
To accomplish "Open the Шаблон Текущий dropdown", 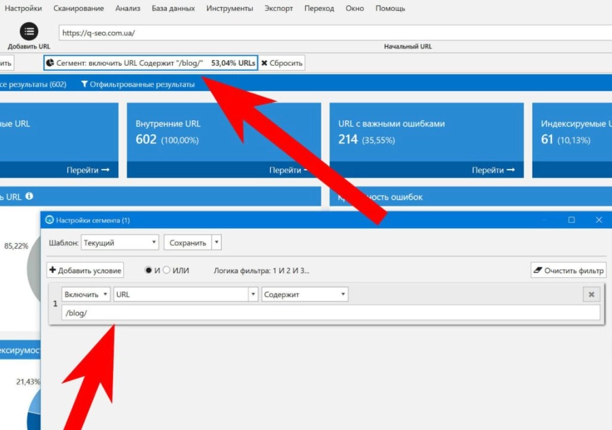I will 120,243.
